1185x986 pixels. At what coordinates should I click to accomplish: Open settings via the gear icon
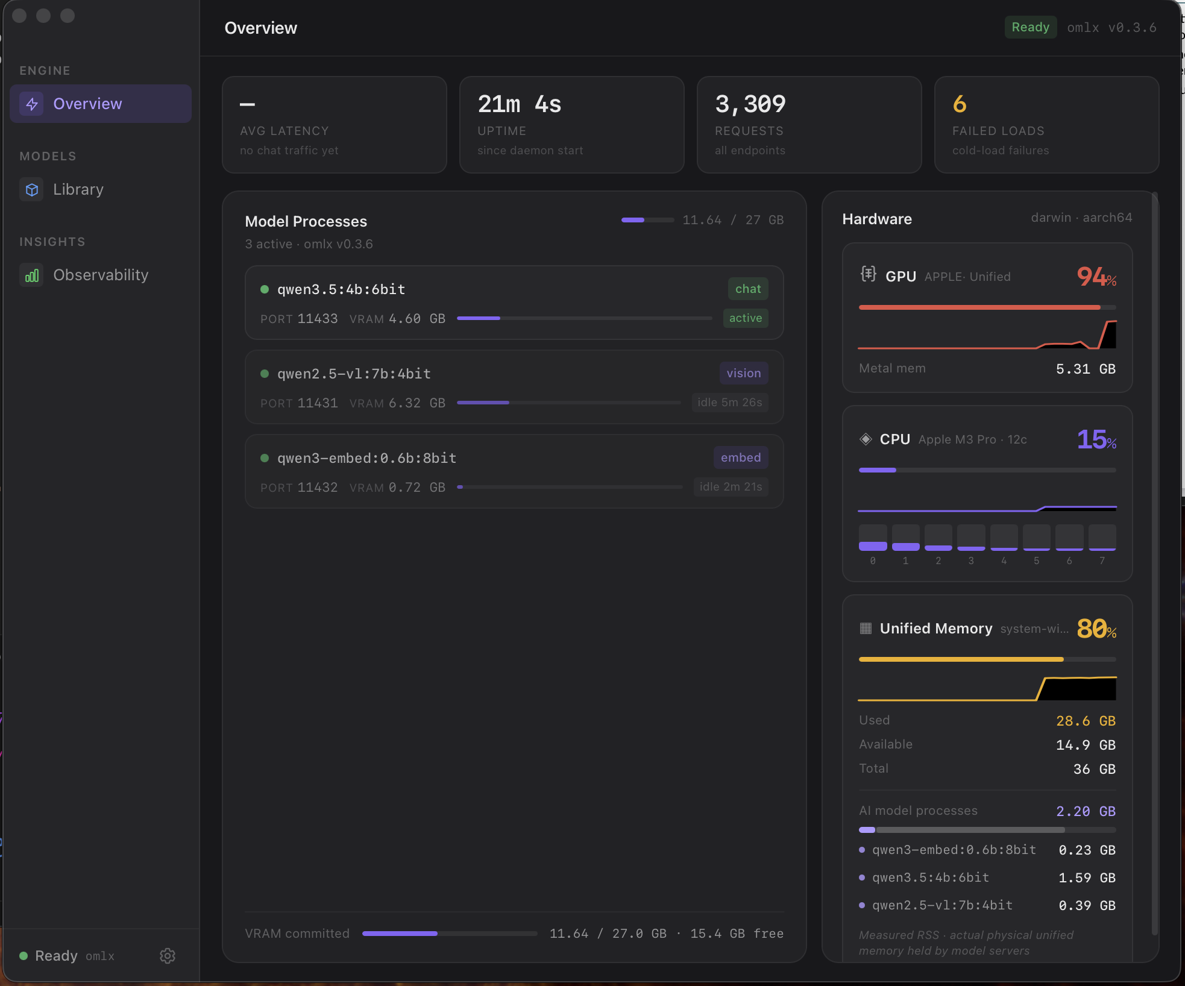tap(168, 956)
